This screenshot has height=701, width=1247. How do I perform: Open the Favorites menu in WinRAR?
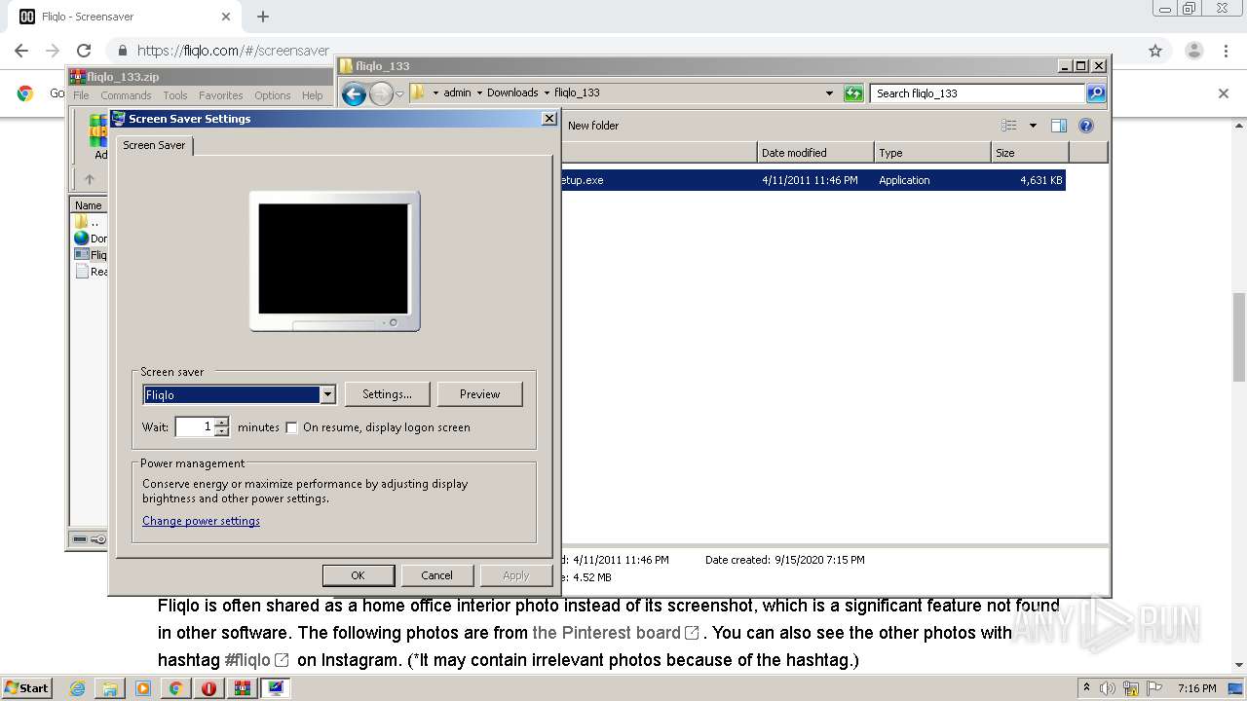pos(221,95)
